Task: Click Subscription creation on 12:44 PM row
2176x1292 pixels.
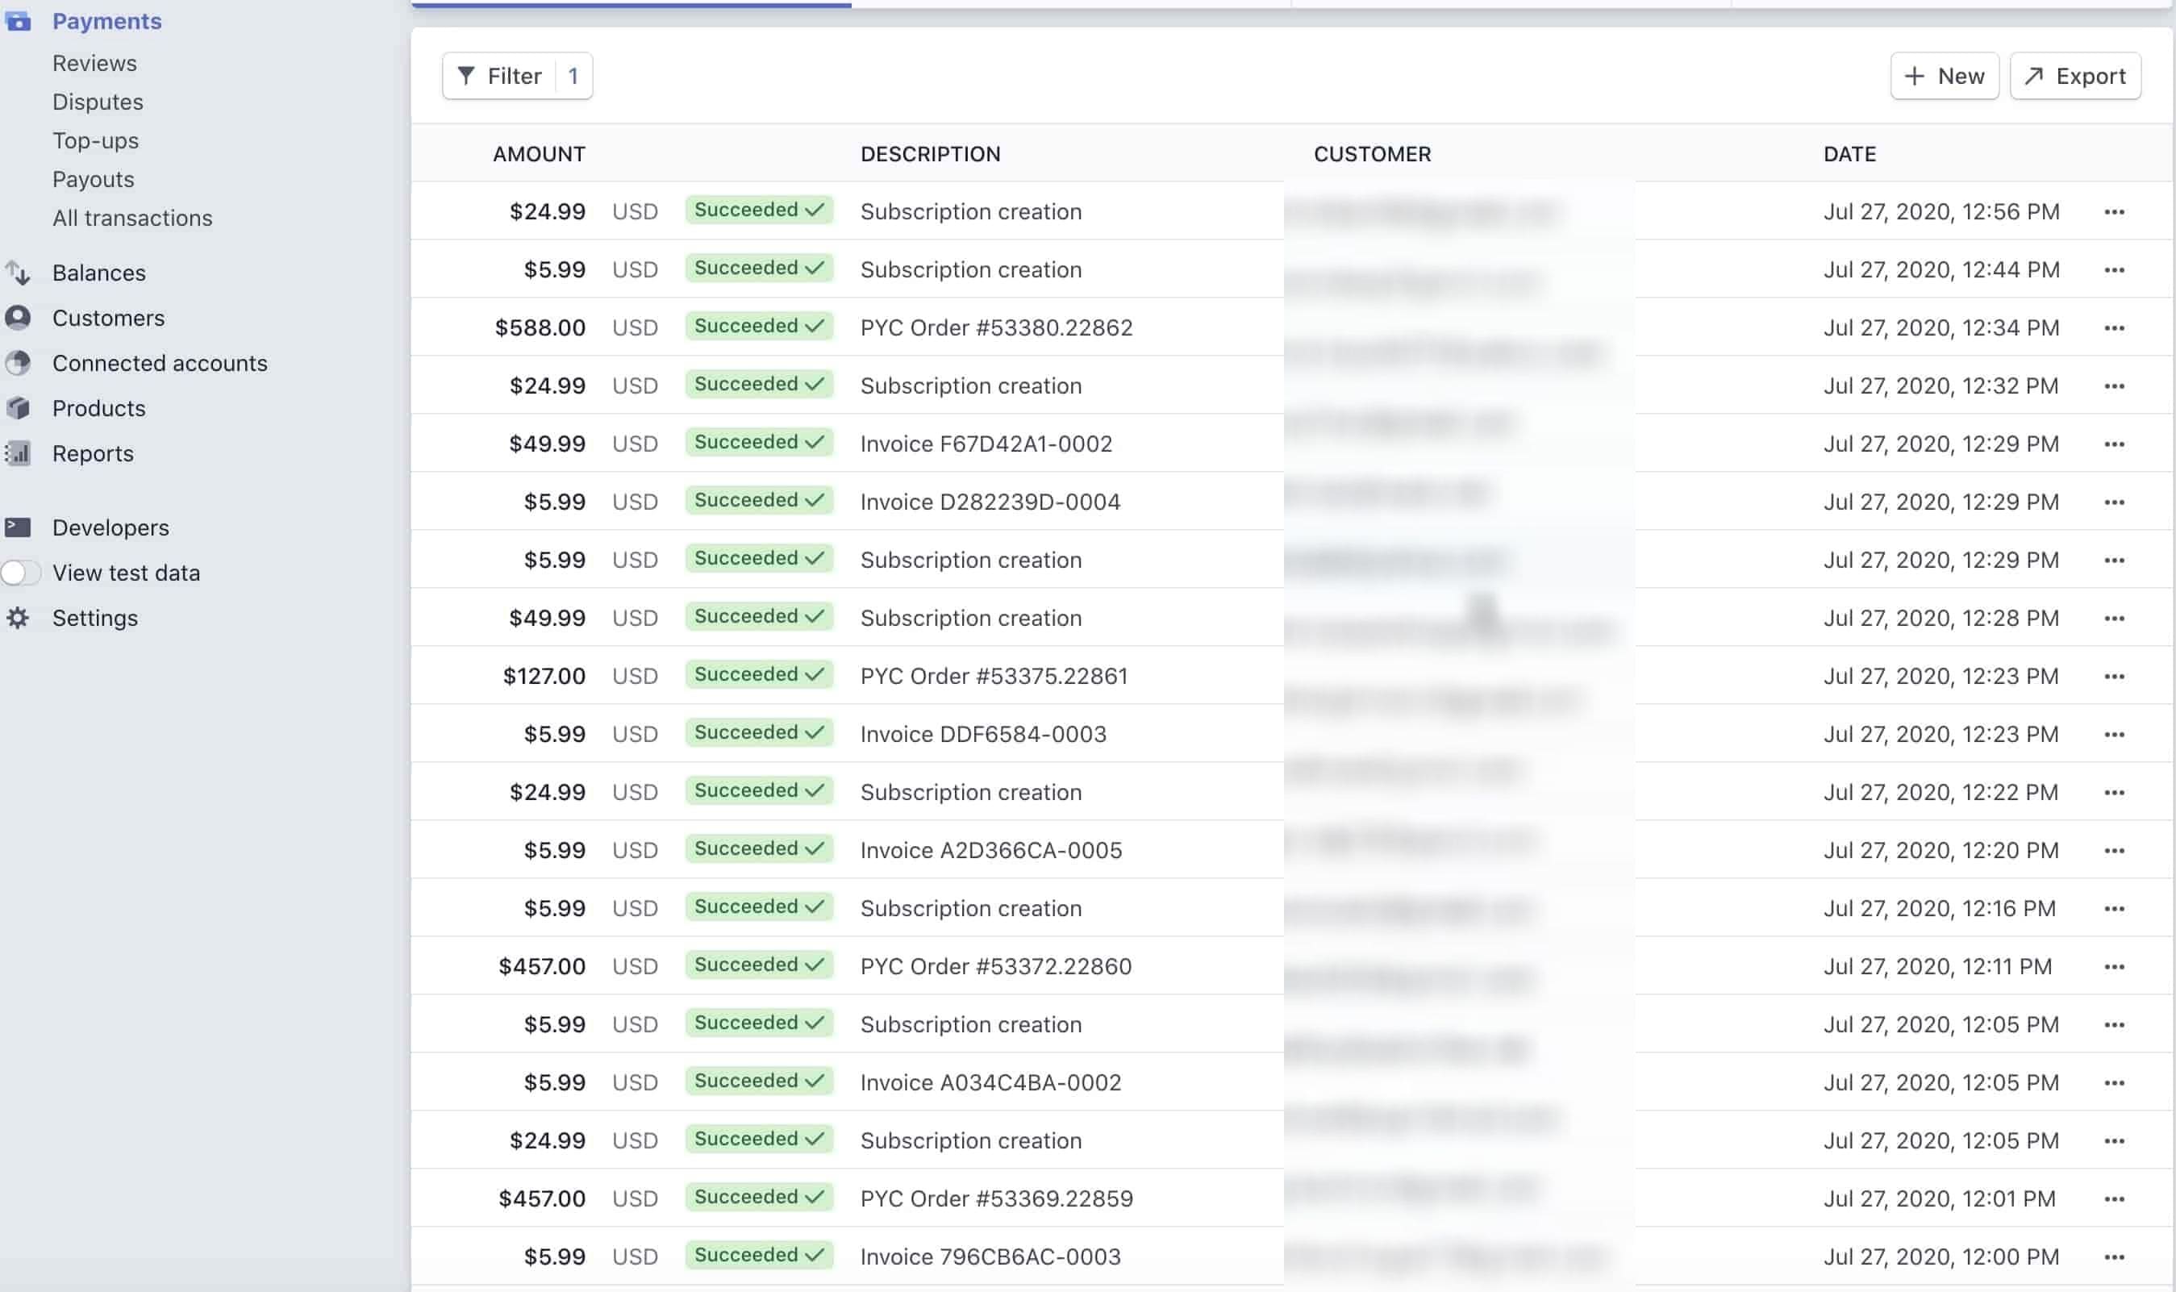Action: (x=971, y=270)
